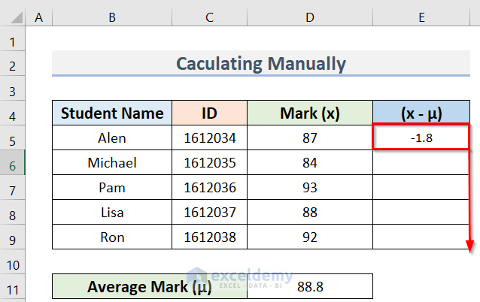480x302 pixels.
Task: Click the Average Mark (μ) label cell
Action: (149, 287)
